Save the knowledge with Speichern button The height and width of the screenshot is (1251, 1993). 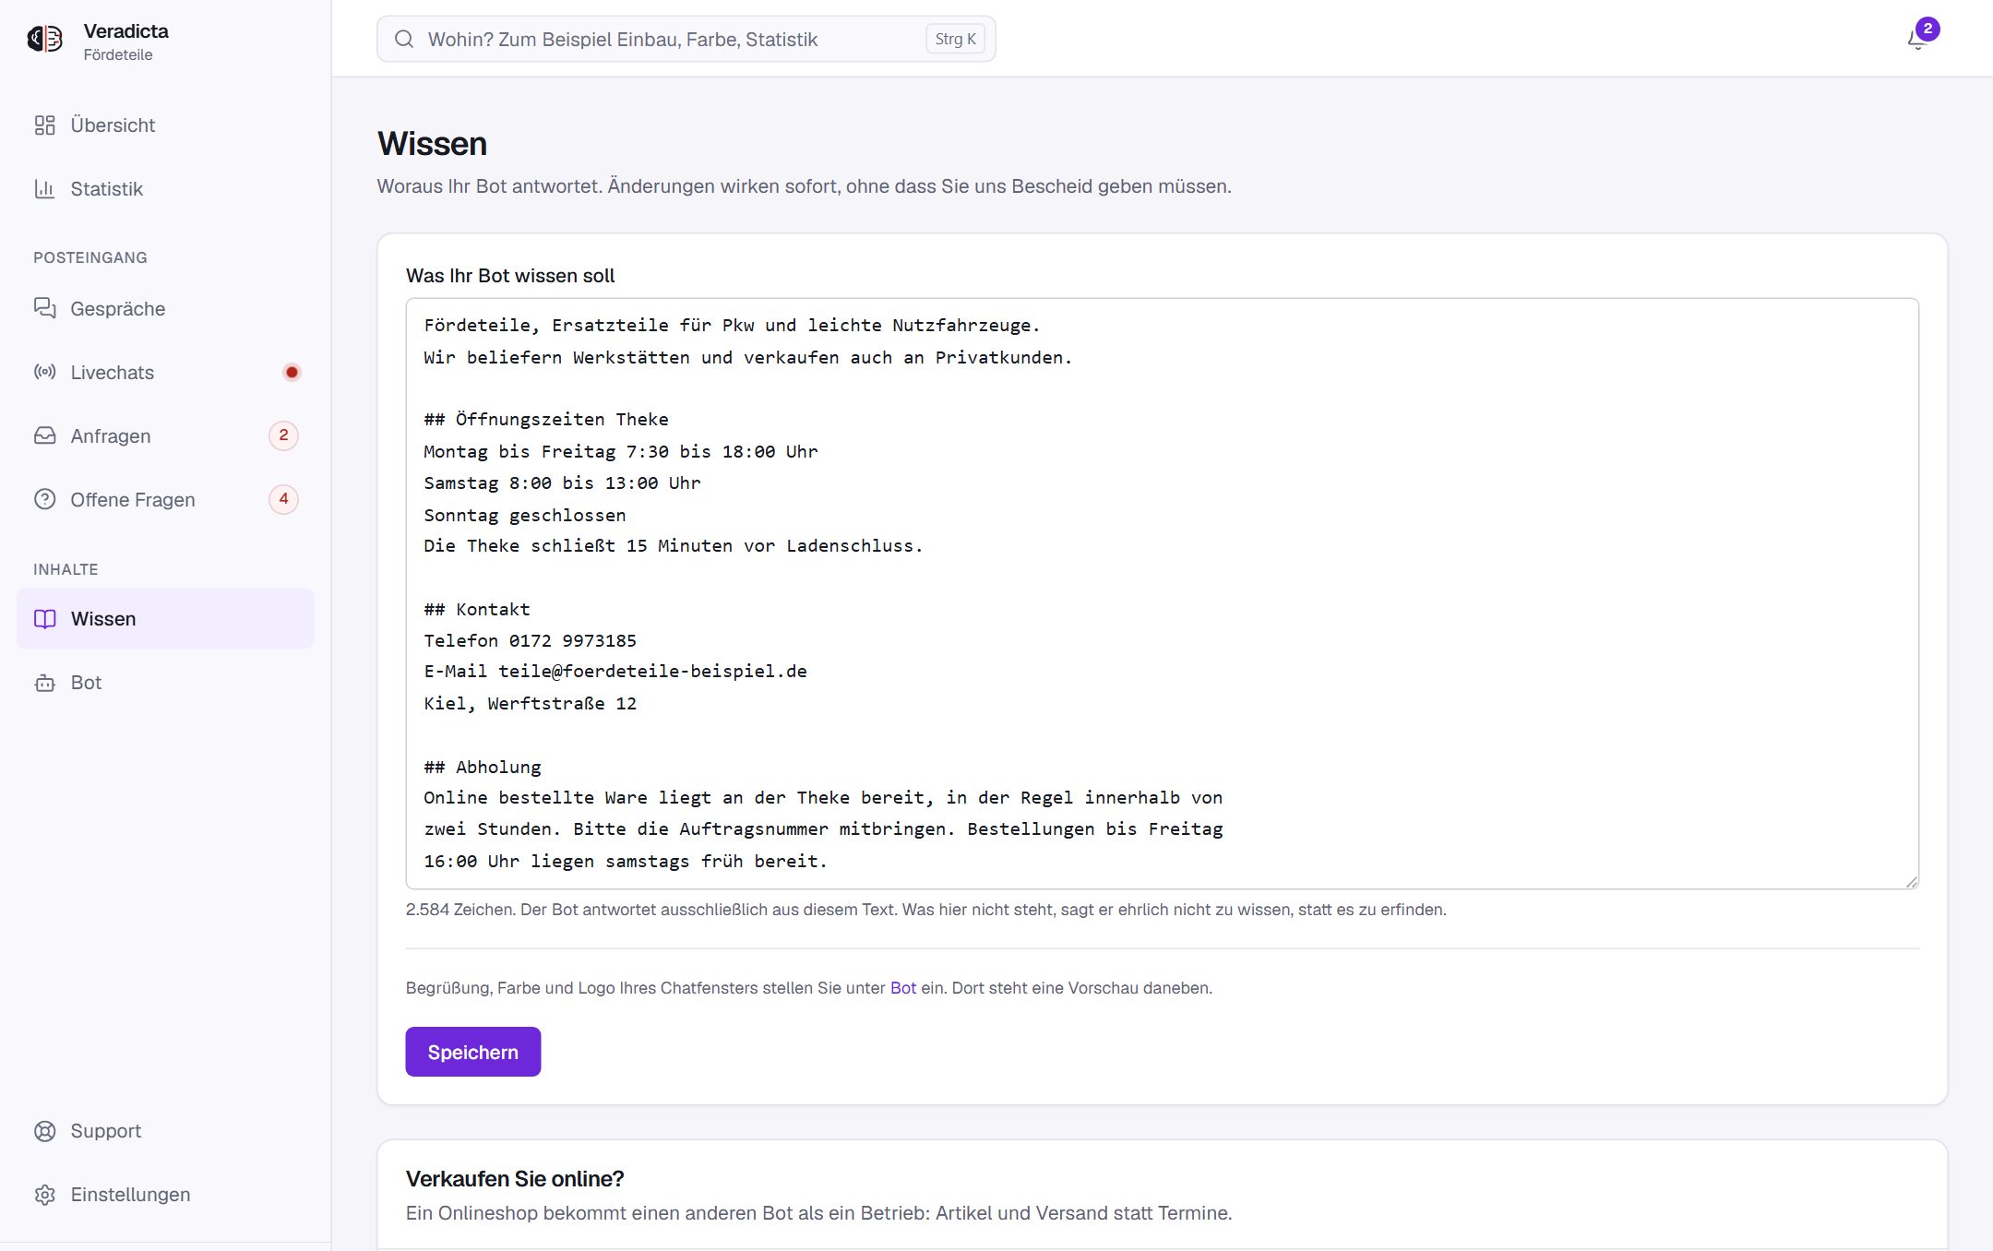pos(473,1052)
